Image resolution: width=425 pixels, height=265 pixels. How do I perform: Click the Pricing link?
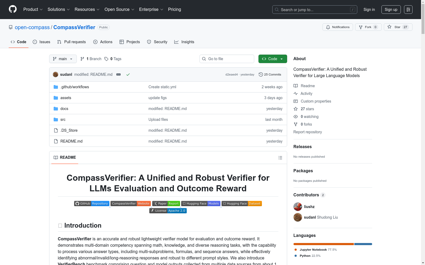tap(175, 10)
